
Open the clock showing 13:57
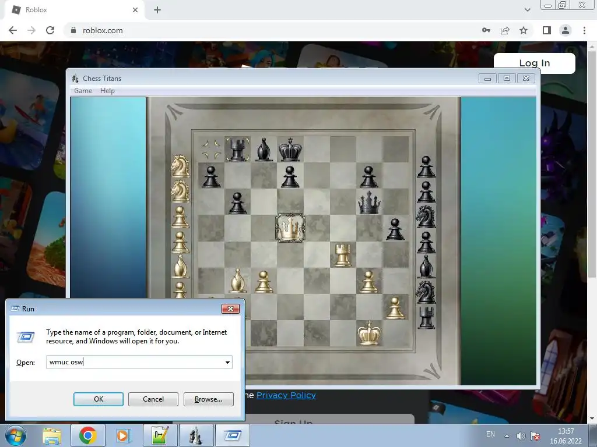coord(566,436)
